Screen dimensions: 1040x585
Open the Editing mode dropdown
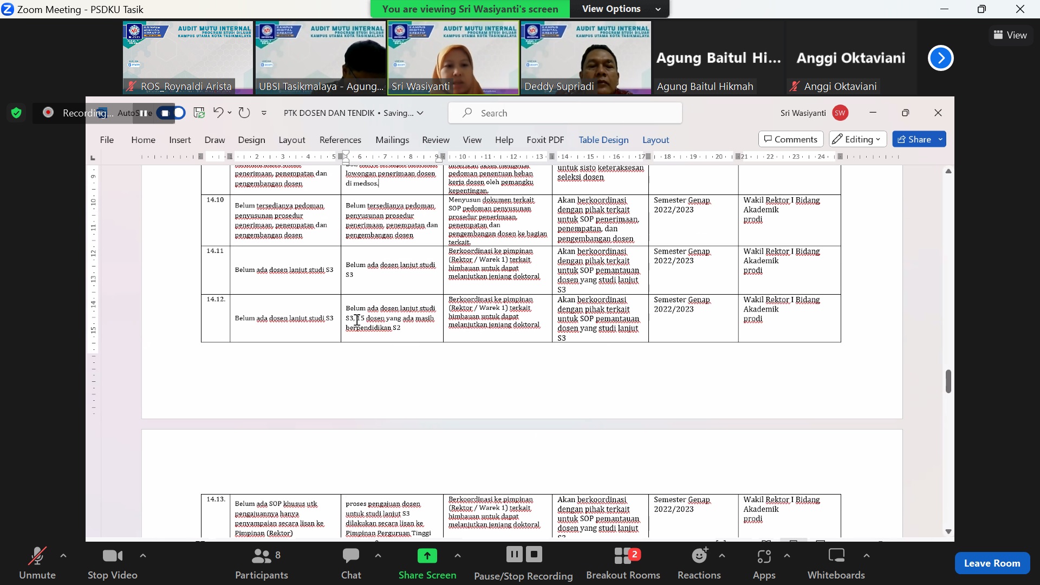857,139
